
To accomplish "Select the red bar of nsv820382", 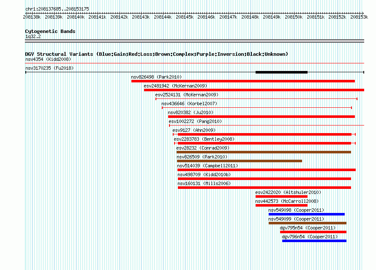I will coord(262,117).
